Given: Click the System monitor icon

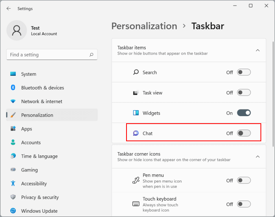Looking at the screenshot, I should 13,74.
